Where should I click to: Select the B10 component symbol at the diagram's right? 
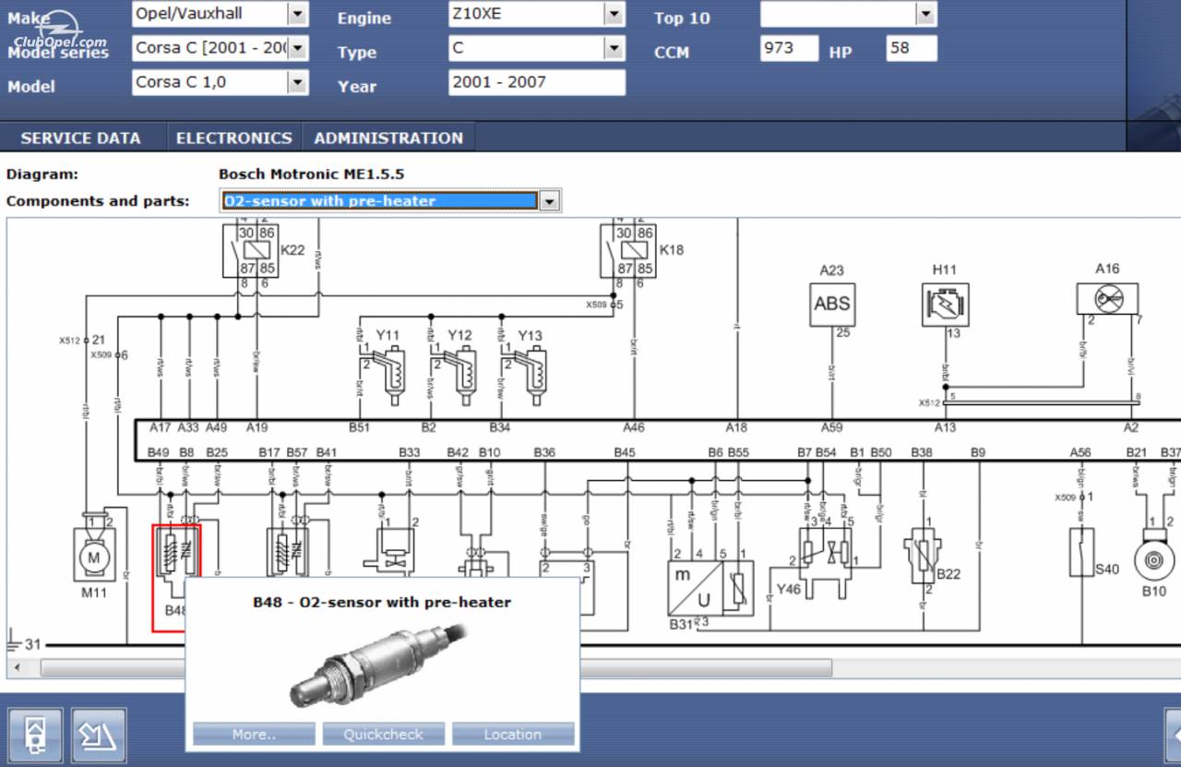point(1154,556)
